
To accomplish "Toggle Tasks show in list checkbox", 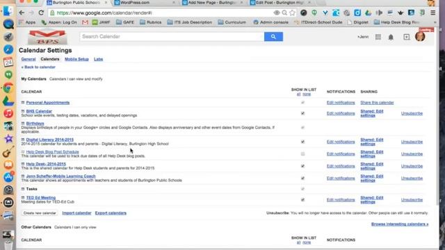I will click(x=303, y=189).
